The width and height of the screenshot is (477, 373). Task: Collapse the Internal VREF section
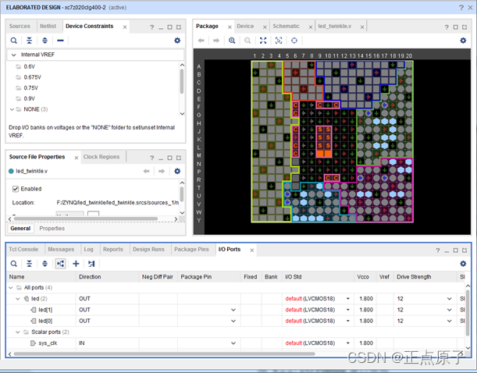pyautogui.click(x=14, y=55)
